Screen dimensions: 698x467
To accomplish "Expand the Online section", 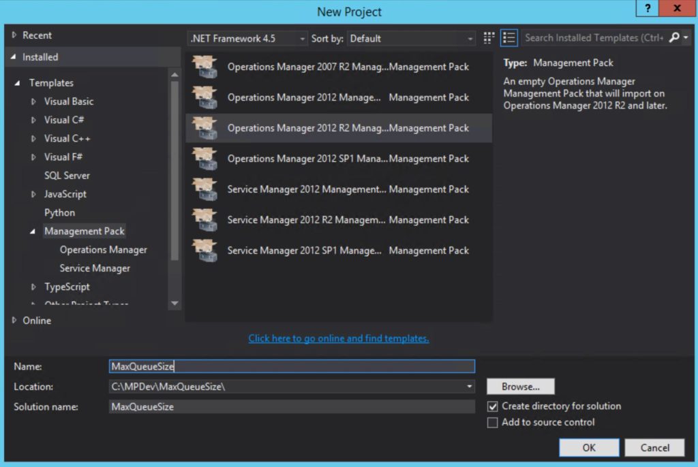I will click(x=14, y=320).
